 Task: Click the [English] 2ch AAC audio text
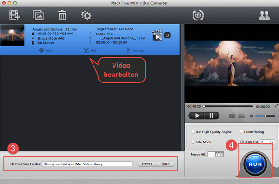click(x=51, y=38)
